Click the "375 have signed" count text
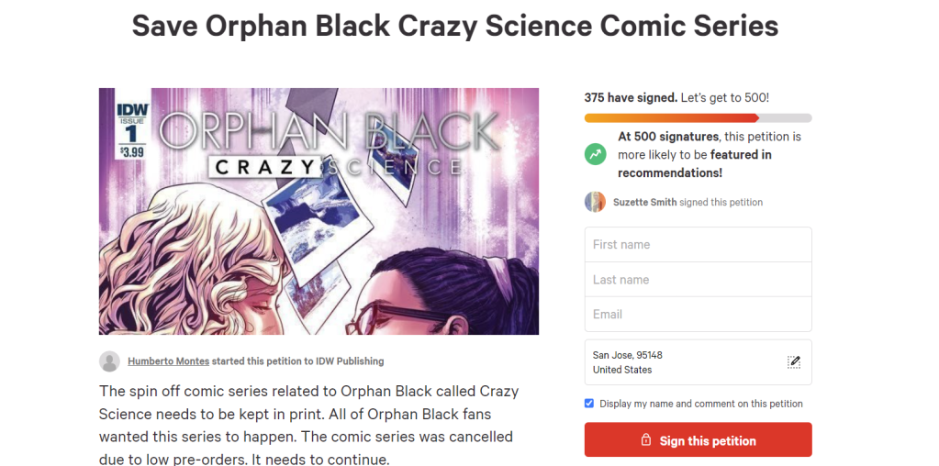The image size is (939, 466). coord(631,97)
